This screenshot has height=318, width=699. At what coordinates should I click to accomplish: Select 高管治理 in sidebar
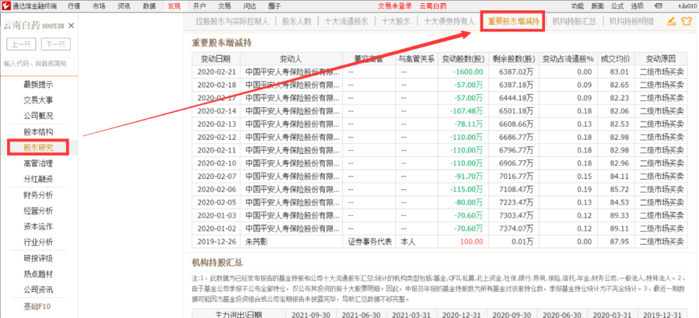click(x=38, y=164)
